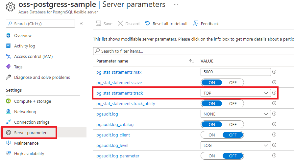Show info for pgaudit.log_level

[x=274, y=145]
